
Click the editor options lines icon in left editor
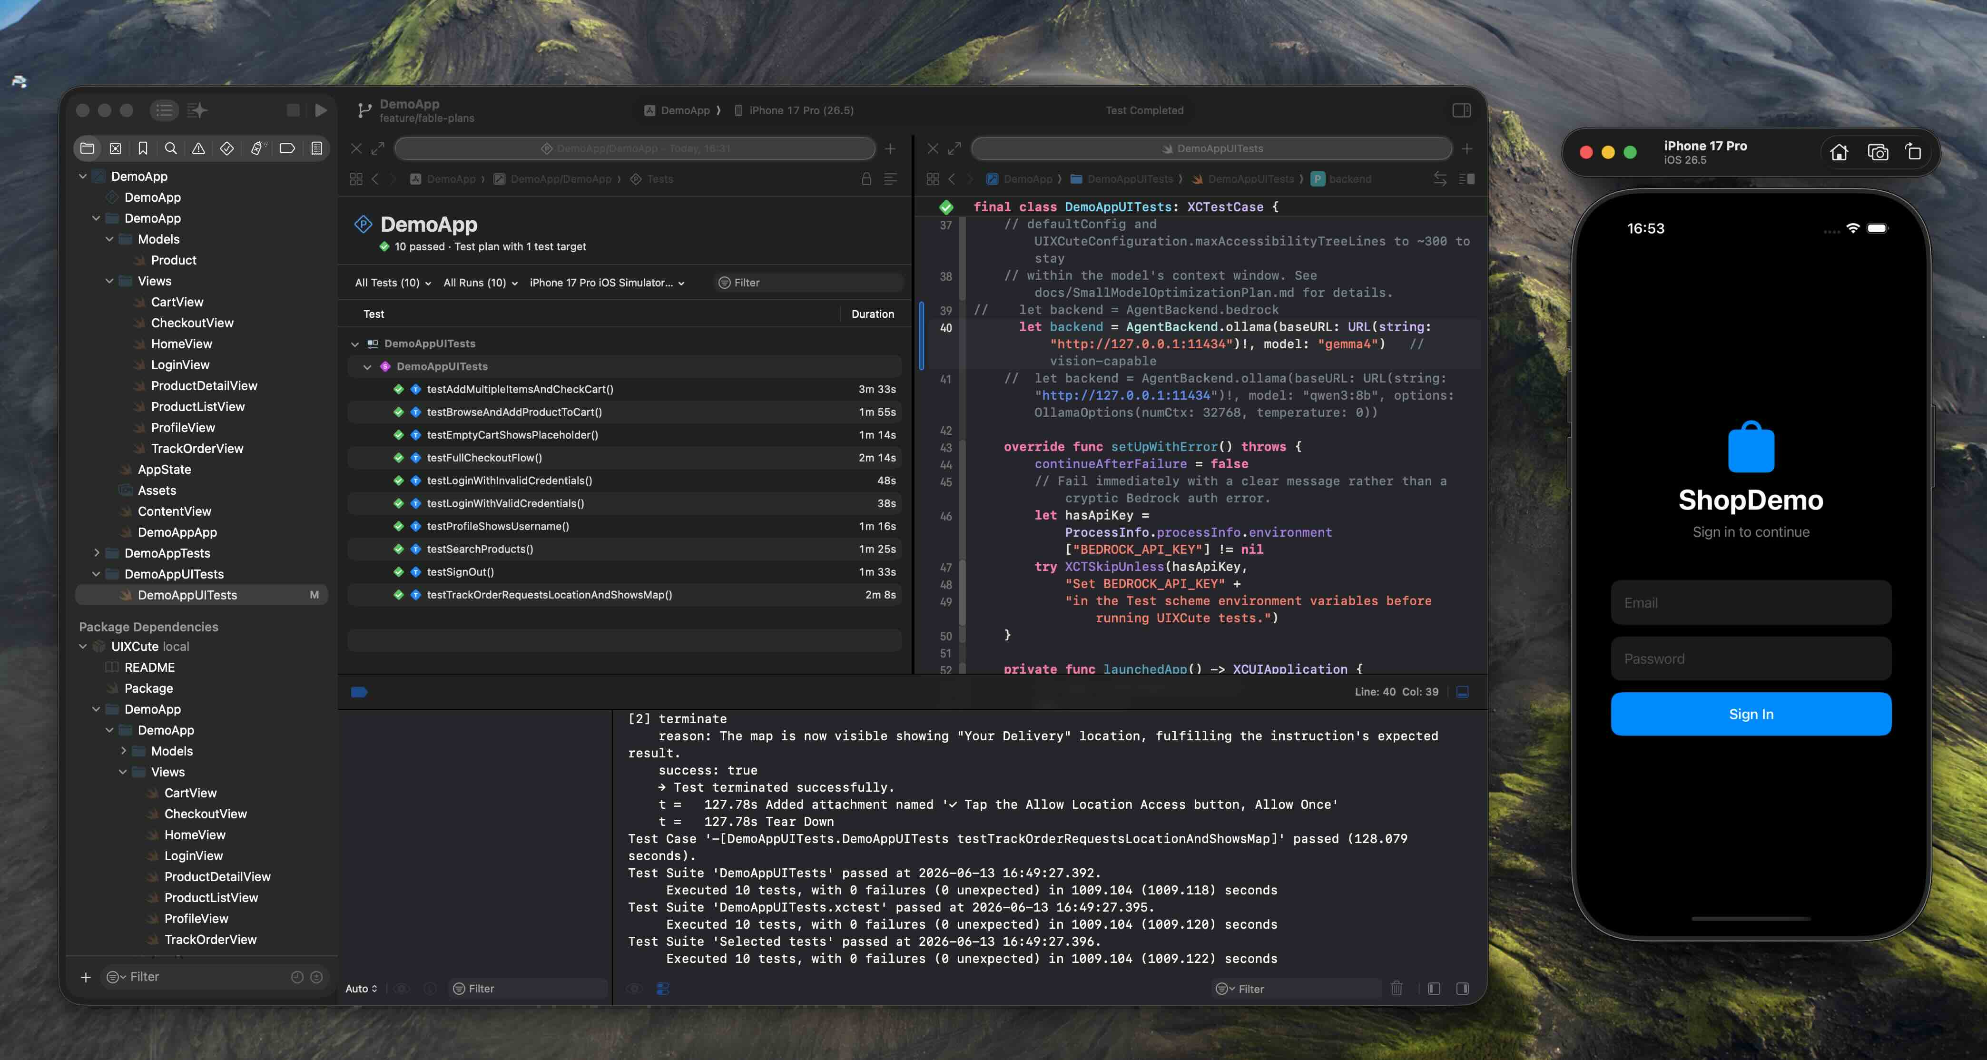(x=890, y=179)
